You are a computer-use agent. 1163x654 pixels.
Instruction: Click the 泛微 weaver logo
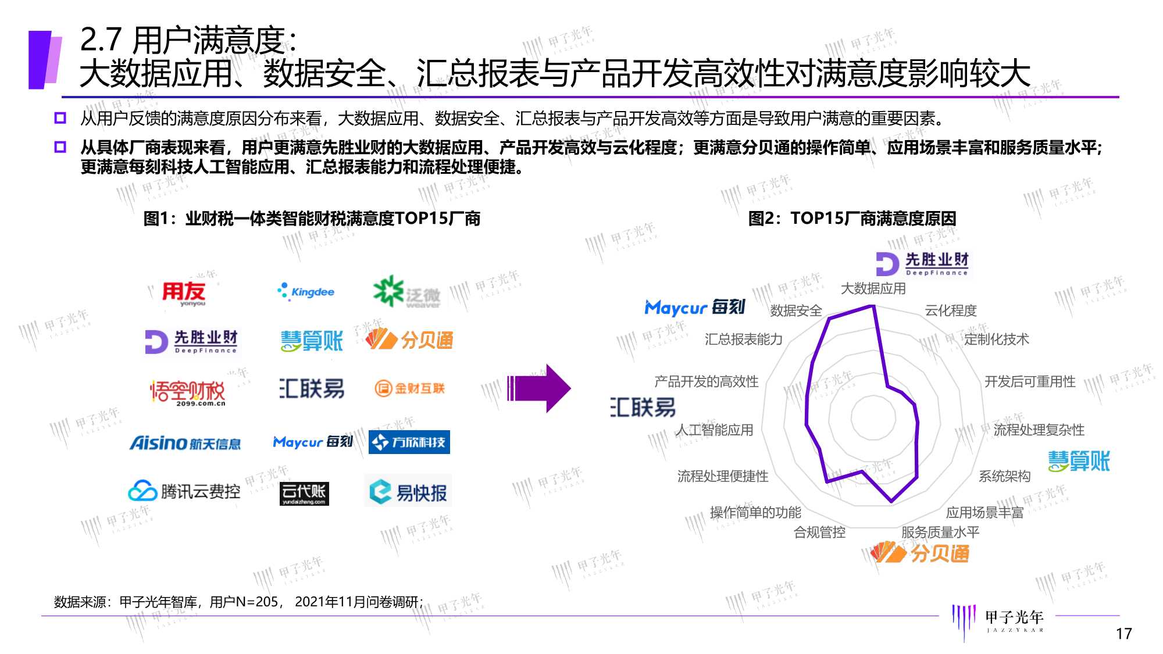pos(406,292)
